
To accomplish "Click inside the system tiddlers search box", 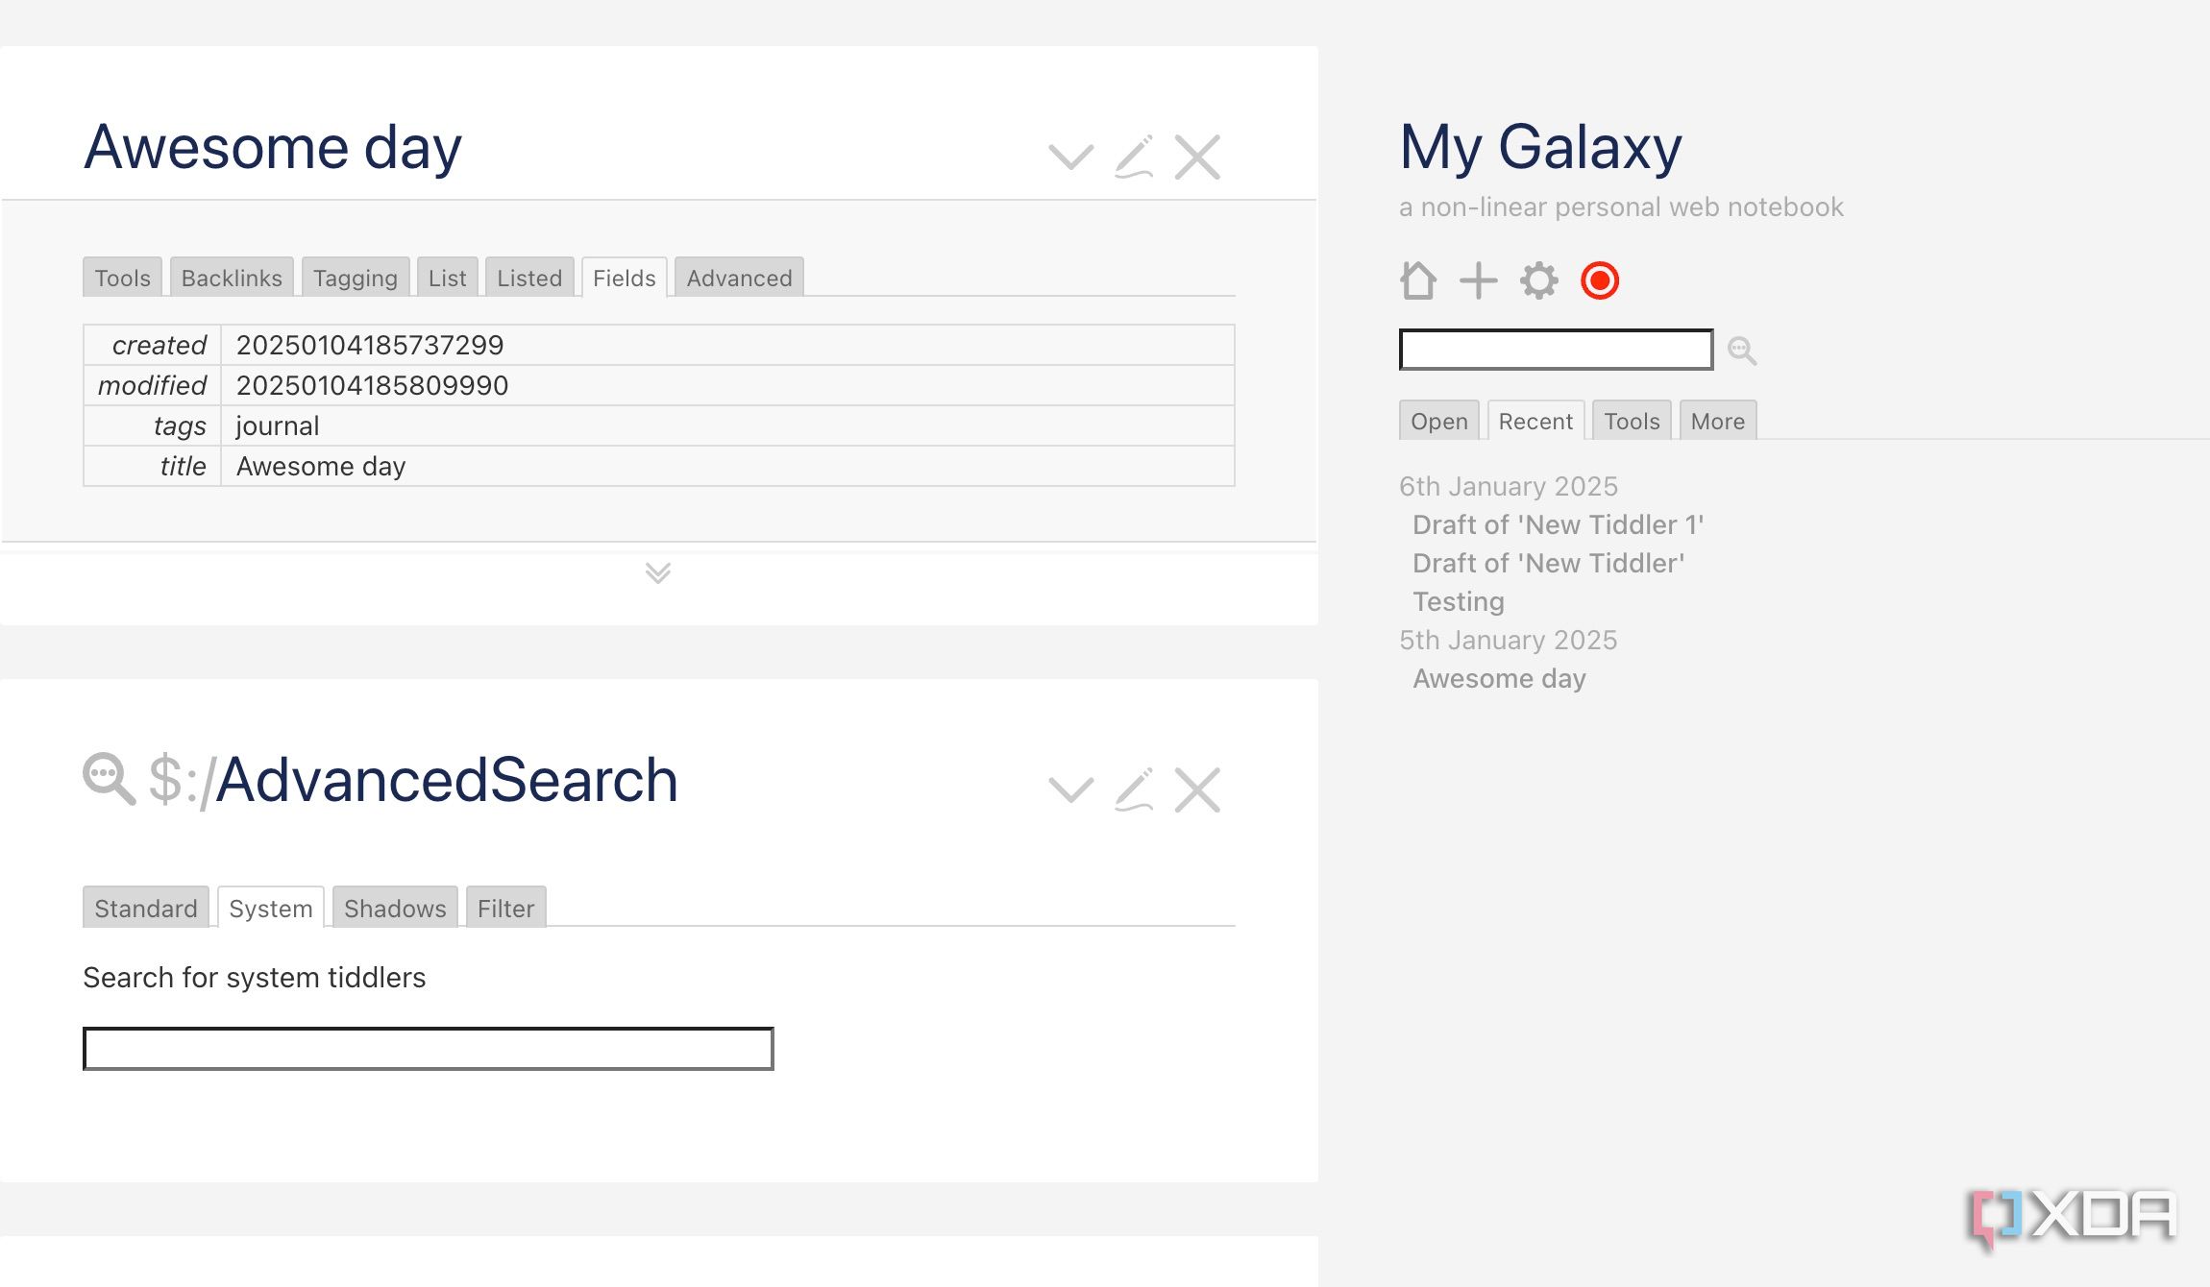I will click(428, 1048).
